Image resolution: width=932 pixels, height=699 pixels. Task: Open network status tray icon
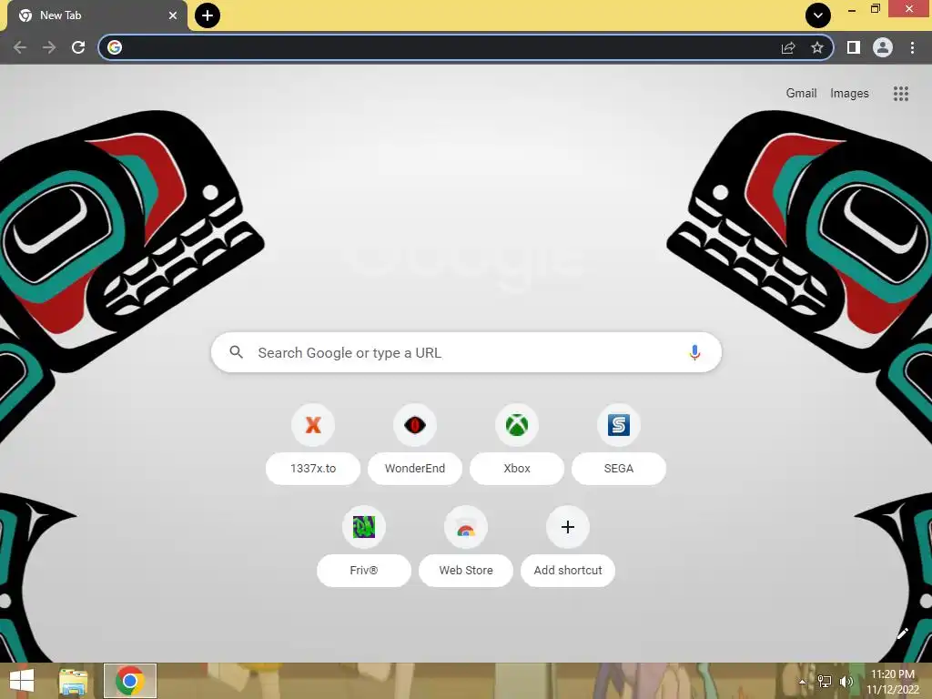click(825, 682)
